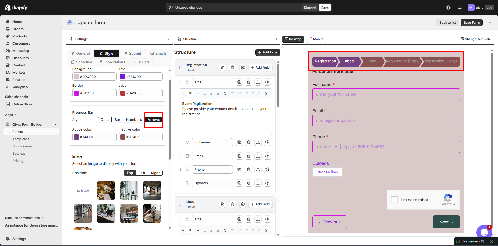Increase indent in Event Registration editor
This screenshot has width=498, height=246.
pos(240,93)
